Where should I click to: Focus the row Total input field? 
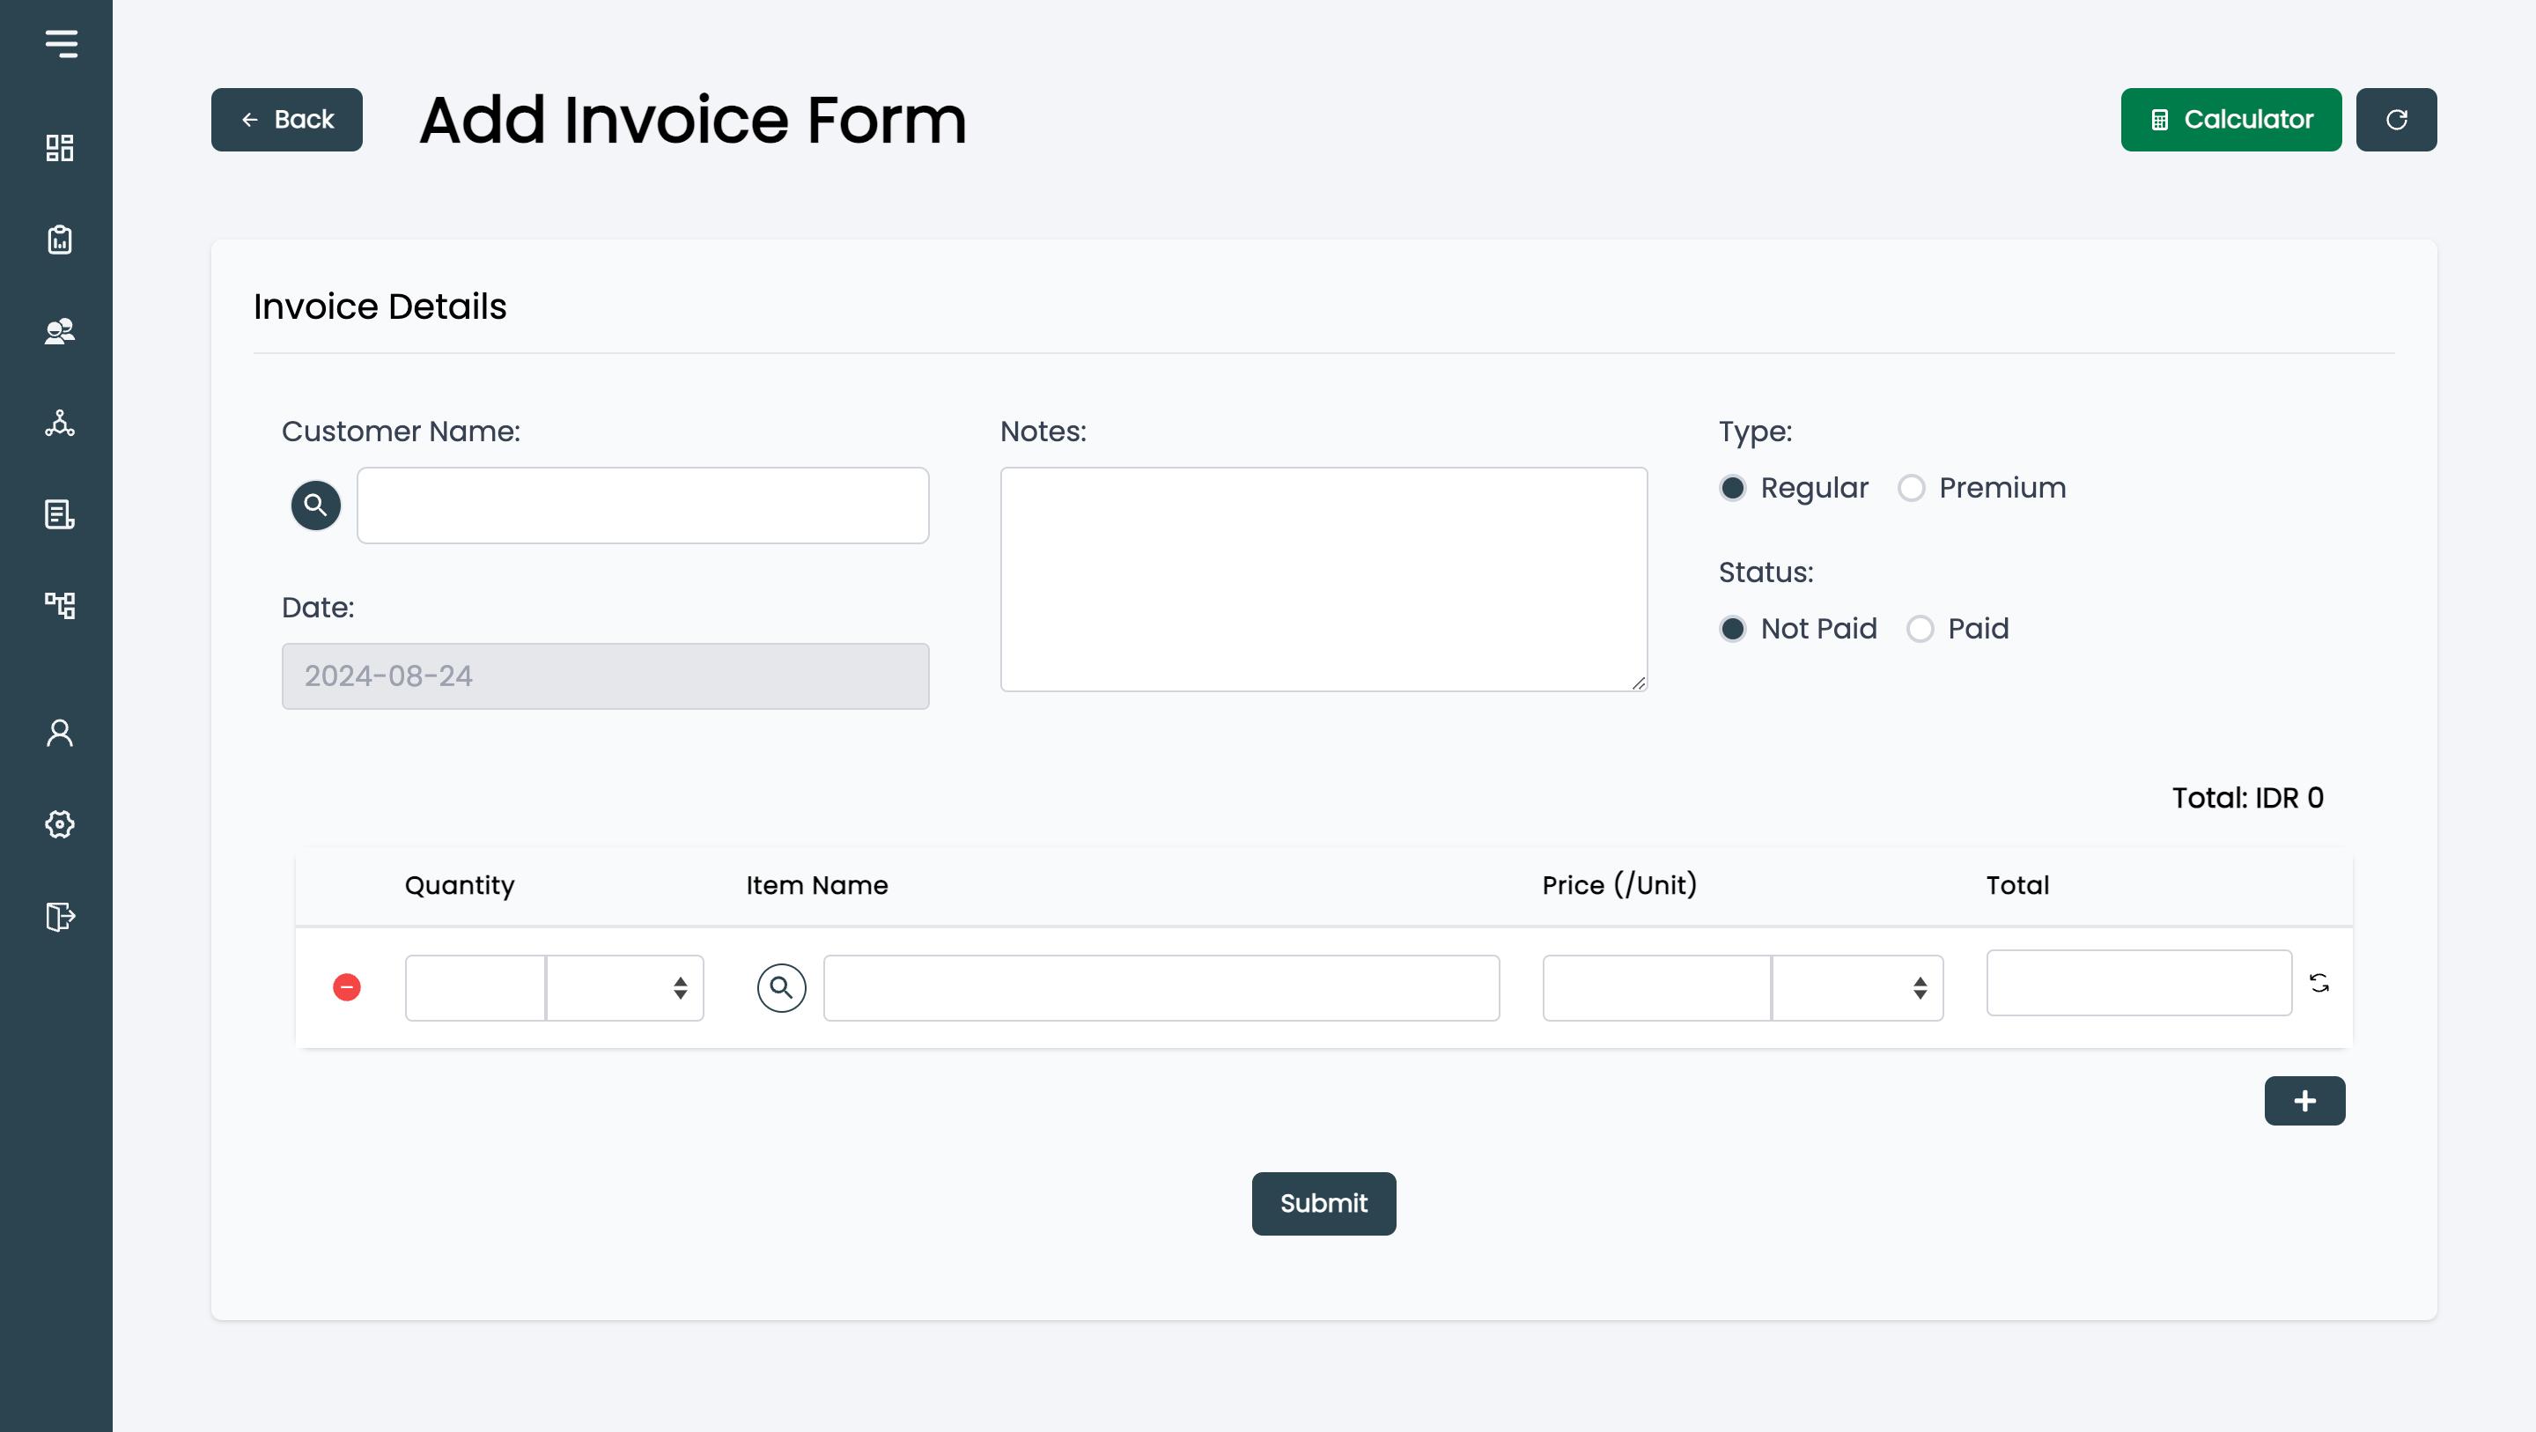(2139, 983)
